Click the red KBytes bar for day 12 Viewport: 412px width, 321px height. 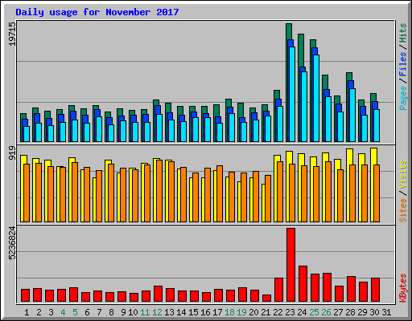(x=158, y=294)
